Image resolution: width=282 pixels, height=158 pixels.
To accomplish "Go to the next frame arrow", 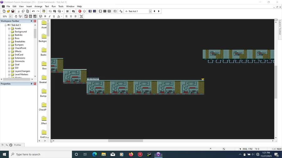I will click(x=159, y=11).
